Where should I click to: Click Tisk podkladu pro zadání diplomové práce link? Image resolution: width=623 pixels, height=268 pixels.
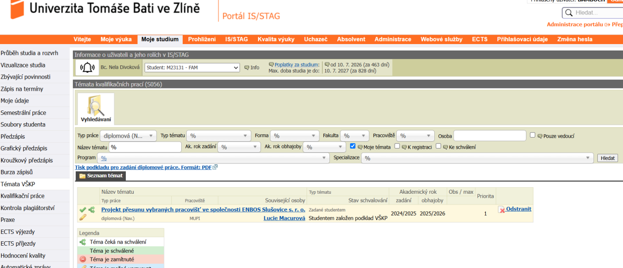point(143,167)
